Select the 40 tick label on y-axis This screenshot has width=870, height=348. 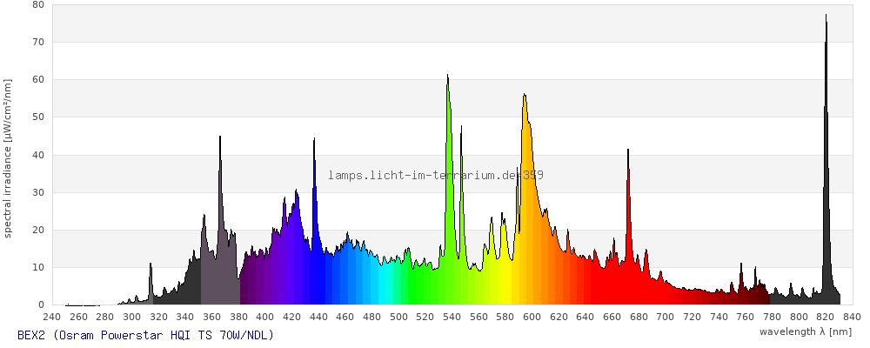[37, 155]
